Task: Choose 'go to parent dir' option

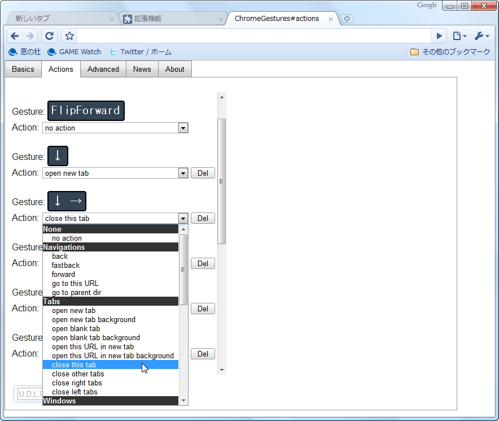Action: (111, 292)
